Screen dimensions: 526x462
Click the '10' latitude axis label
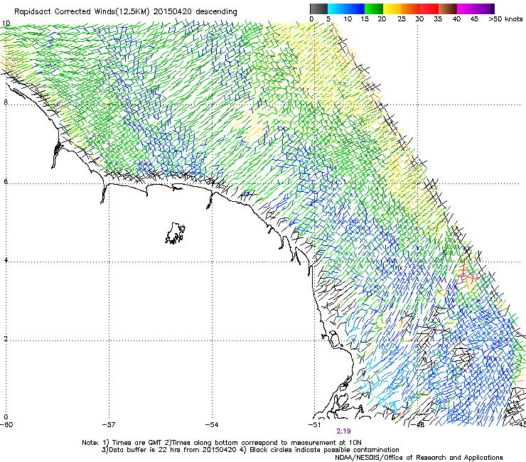pos(6,23)
